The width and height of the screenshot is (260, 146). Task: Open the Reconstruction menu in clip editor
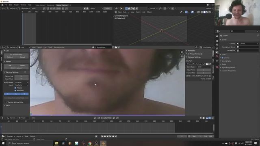[59, 47]
